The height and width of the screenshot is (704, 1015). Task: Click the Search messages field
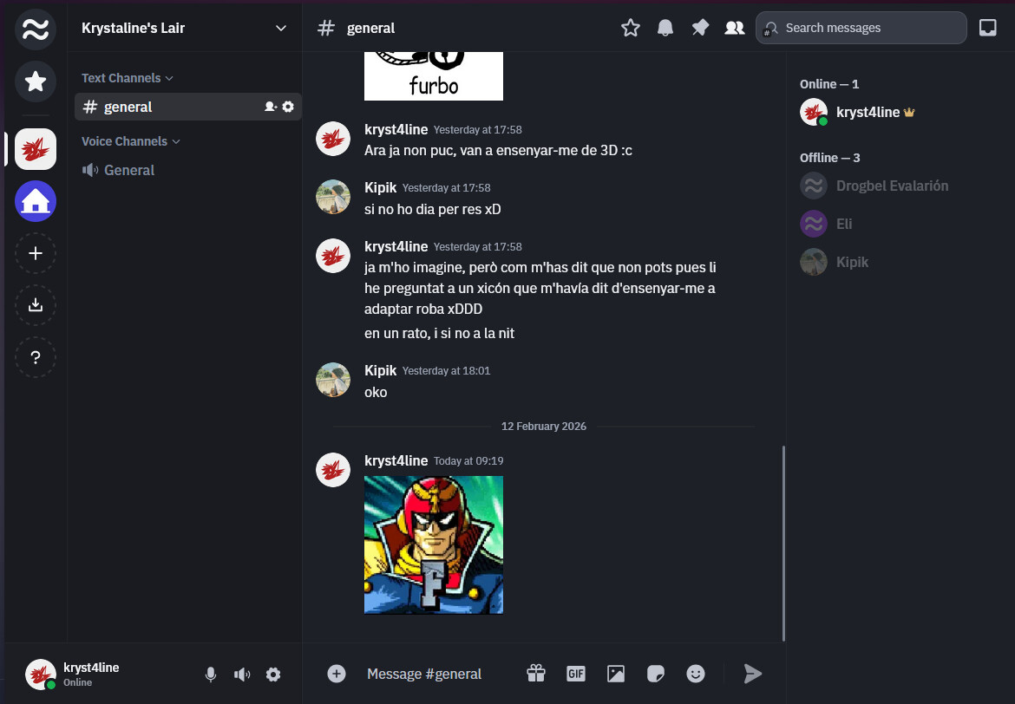868,28
